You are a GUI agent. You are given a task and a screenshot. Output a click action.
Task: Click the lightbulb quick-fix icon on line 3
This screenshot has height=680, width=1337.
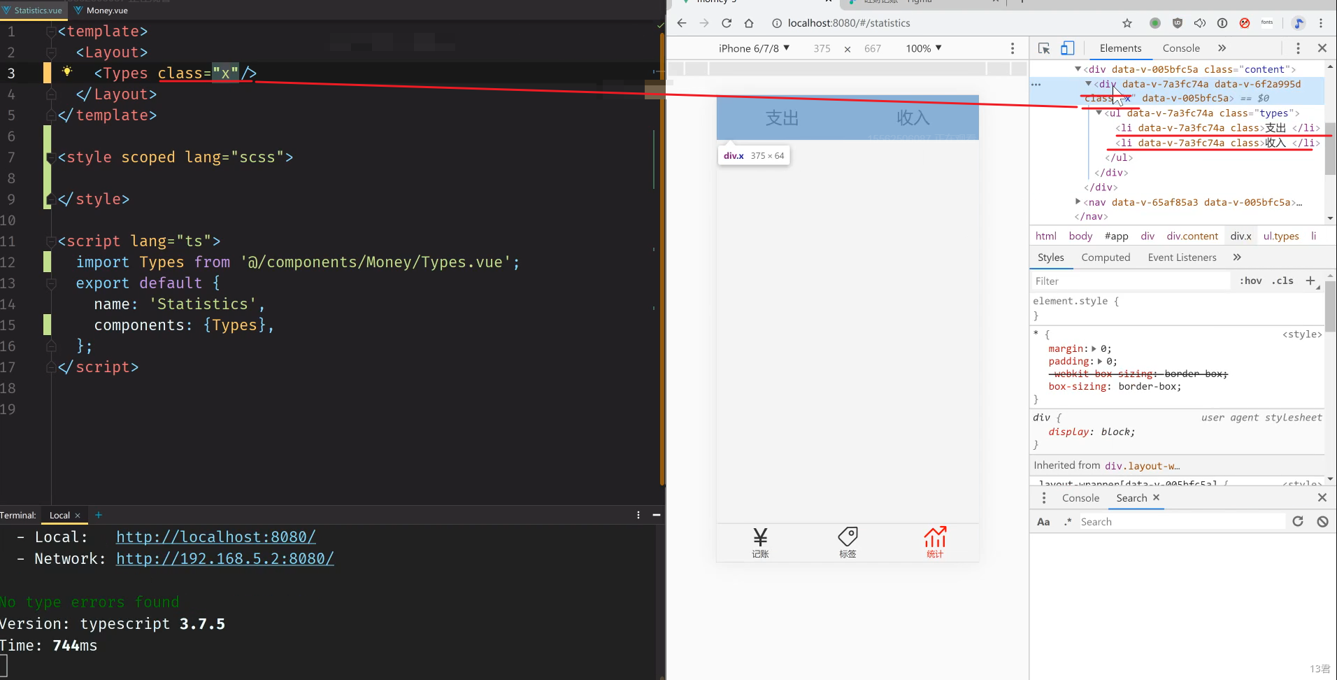click(x=67, y=71)
